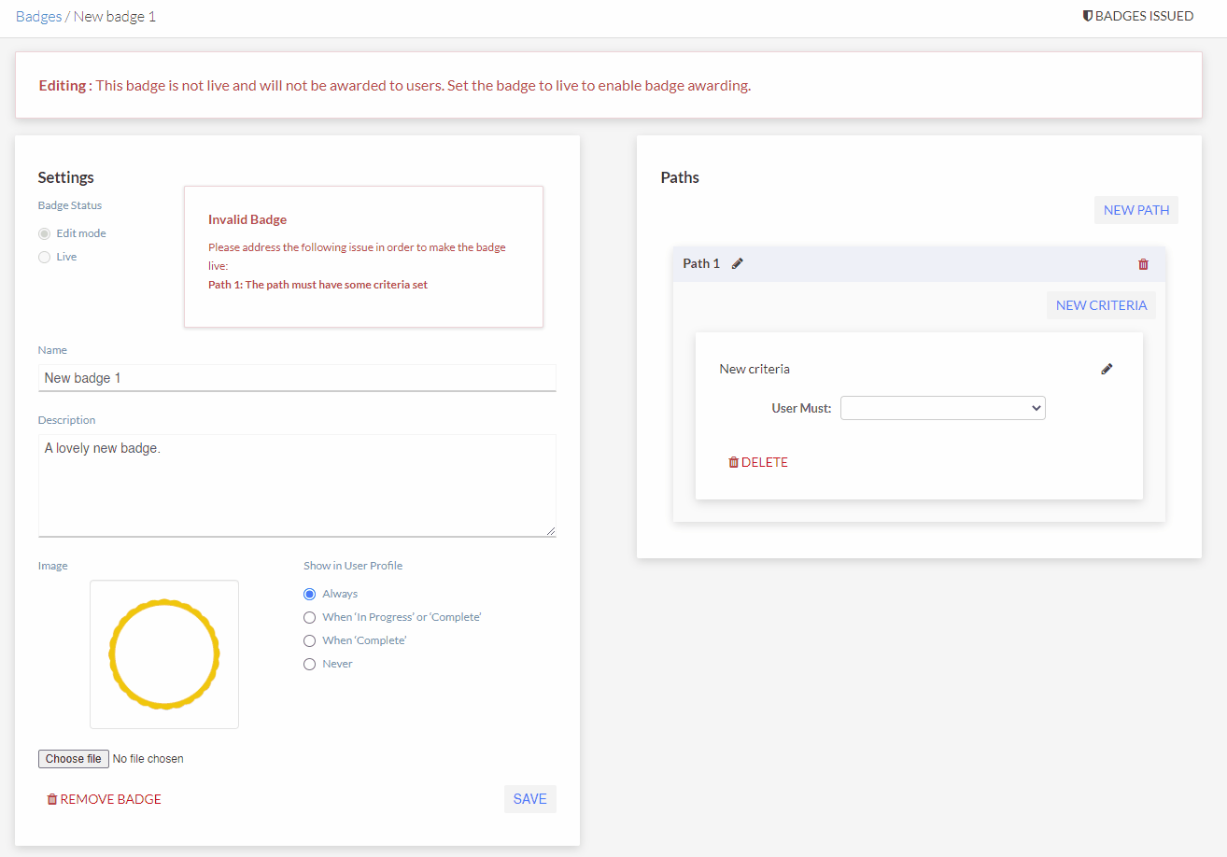Click Choose file to upload badge image
The image size is (1227, 857).
tap(73, 758)
